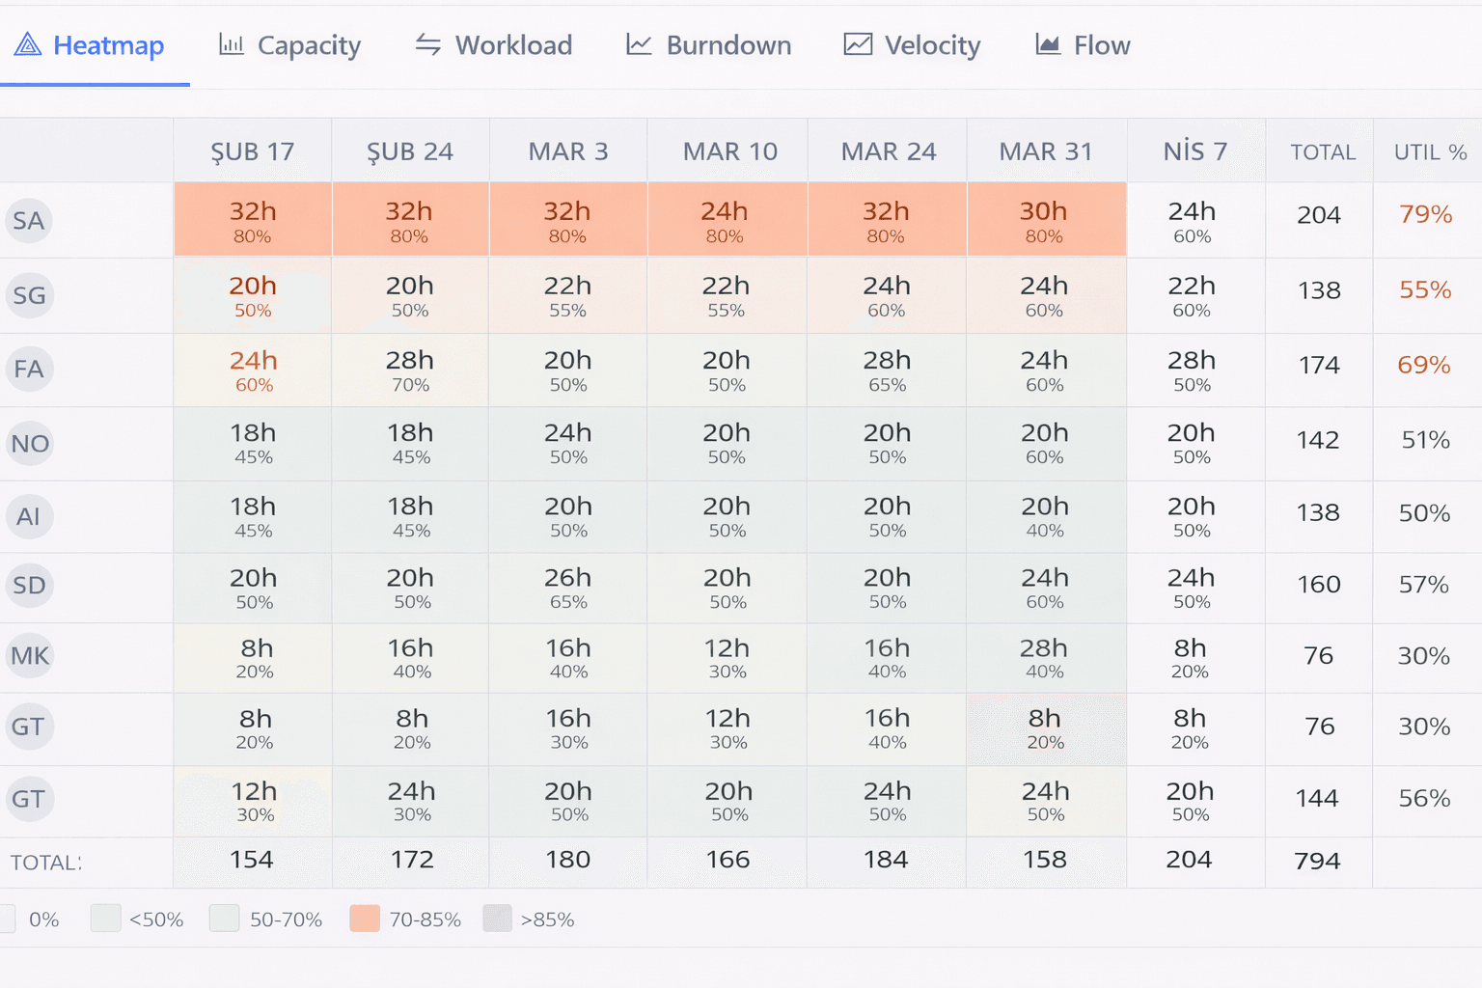Click the 70-85% legend color swatch
The image size is (1482, 988).
pos(365,919)
